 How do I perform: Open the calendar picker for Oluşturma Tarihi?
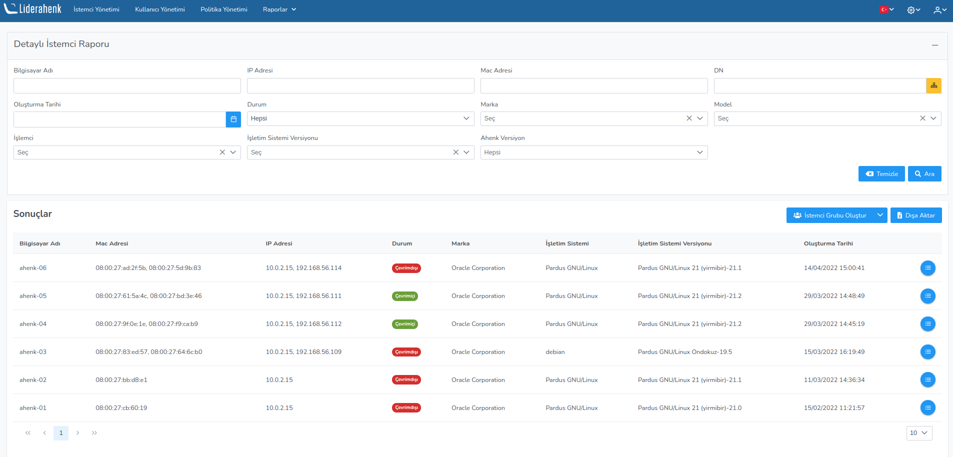pos(233,119)
